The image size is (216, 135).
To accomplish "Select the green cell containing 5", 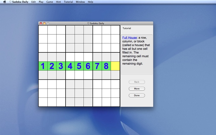I will (79, 66).
